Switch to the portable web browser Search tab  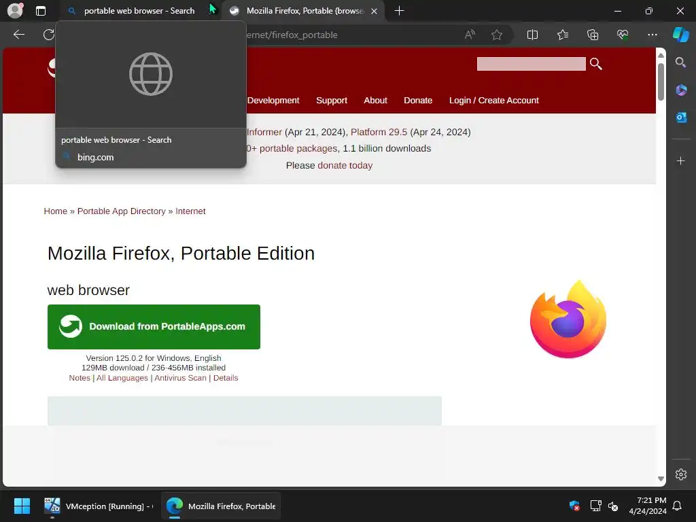pos(139,11)
